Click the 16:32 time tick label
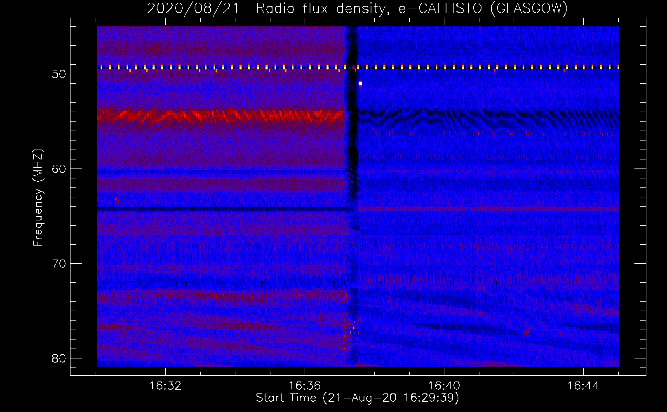Viewport: 667px width, 412px height. [165, 386]
